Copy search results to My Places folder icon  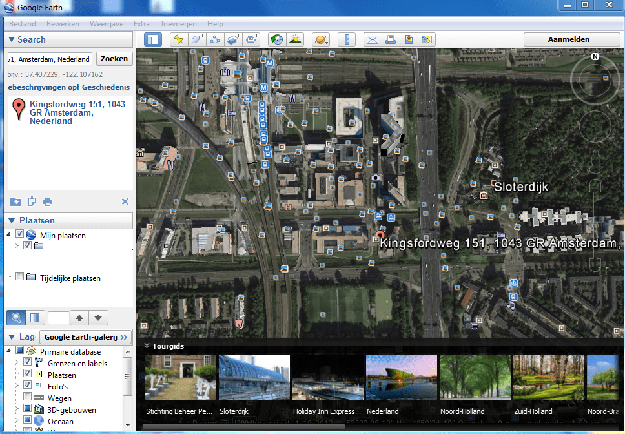coord(15,201)
